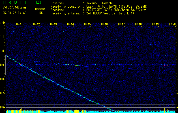This screenshot has height=113, width=178.
Task: Click the 1.1 kHz frequency label
Action: click(x=3, y=36)
